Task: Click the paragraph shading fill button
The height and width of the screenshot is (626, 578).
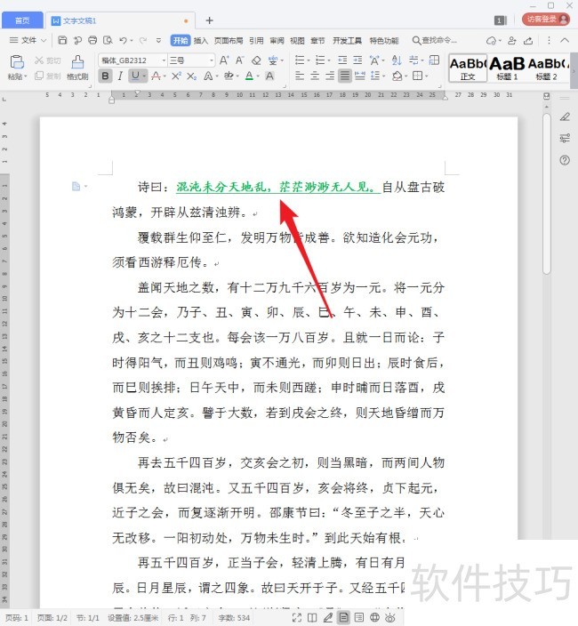Action: [397, 76]
